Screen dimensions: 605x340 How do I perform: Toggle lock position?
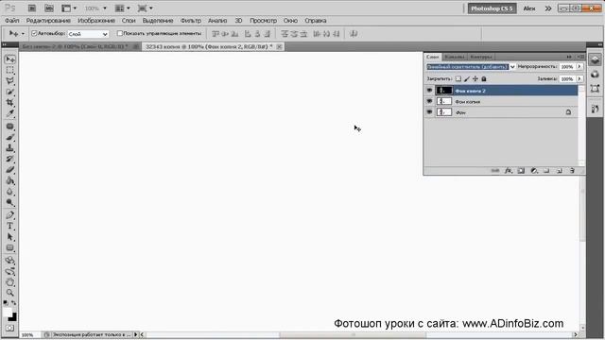pos(475,78)
